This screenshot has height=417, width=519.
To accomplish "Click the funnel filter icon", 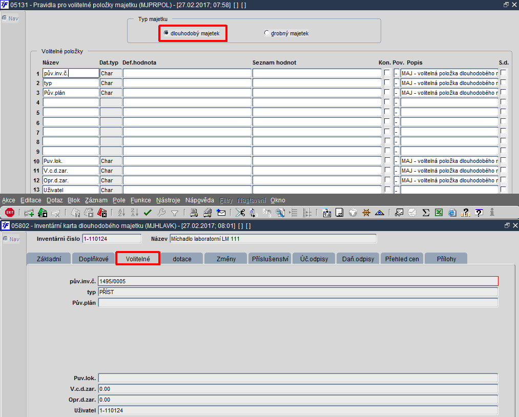I will tap(174, 213).
